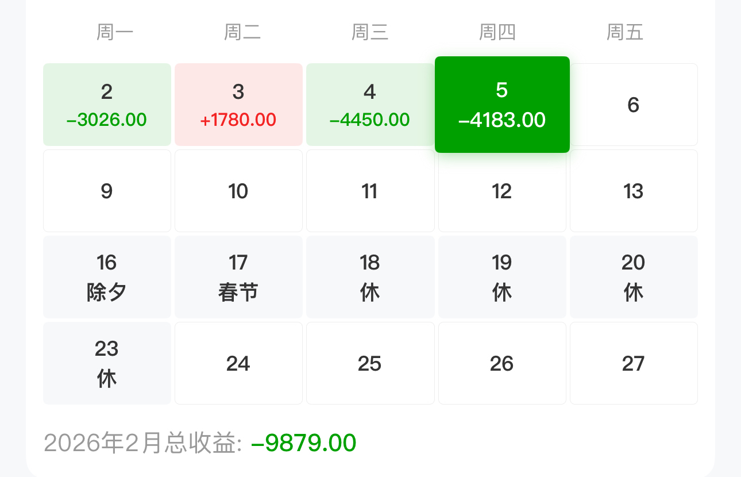Viewport: 741px width, 477px height.
Task: Select February 3 with +1780.00 gain
Action: coord(238,105)
